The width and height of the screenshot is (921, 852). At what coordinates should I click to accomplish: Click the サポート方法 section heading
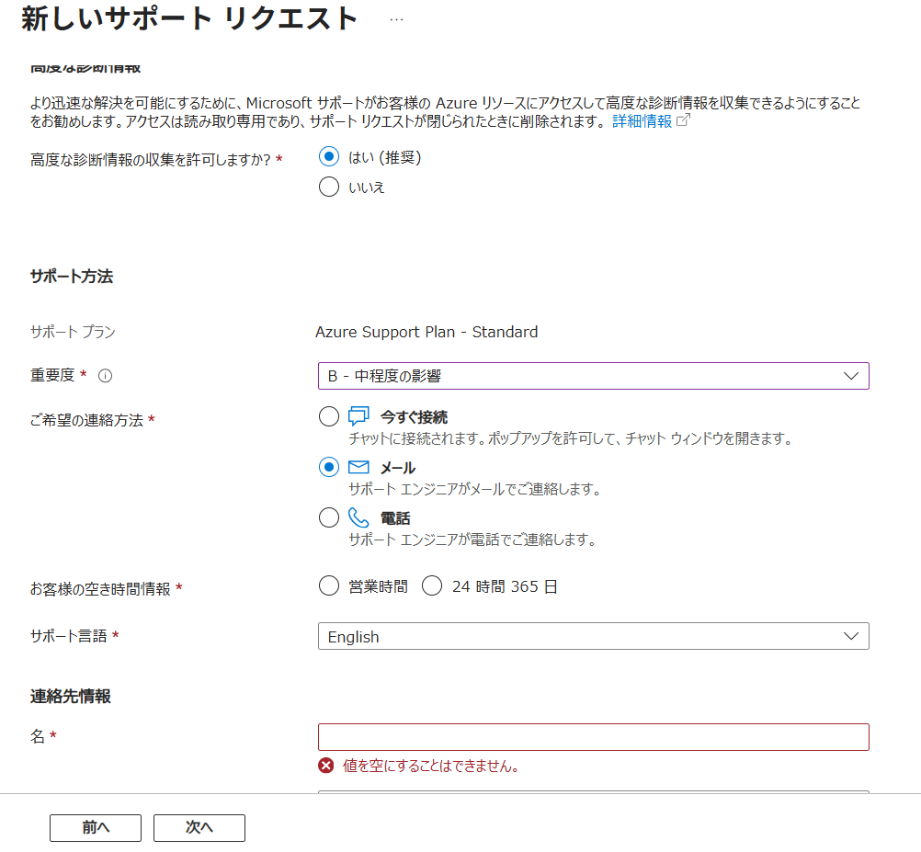click(x=72, y=277)
